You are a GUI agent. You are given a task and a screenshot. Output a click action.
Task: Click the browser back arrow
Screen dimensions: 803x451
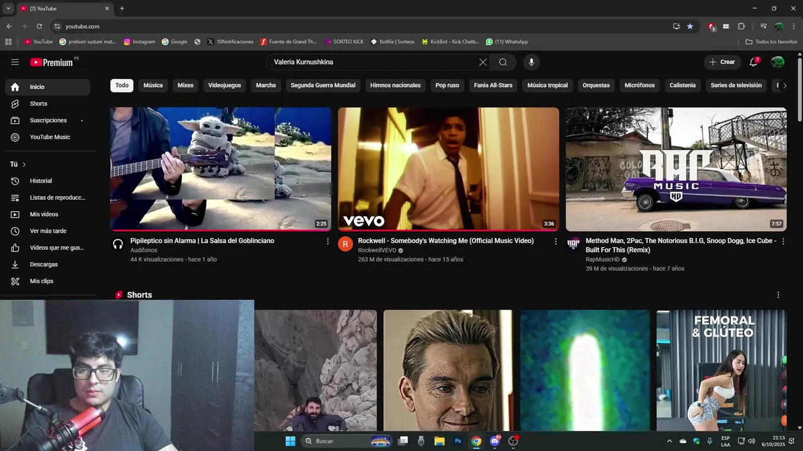point(9,26)
